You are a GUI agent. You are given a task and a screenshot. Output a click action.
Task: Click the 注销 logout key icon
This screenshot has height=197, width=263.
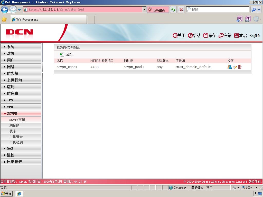[221, 35]
